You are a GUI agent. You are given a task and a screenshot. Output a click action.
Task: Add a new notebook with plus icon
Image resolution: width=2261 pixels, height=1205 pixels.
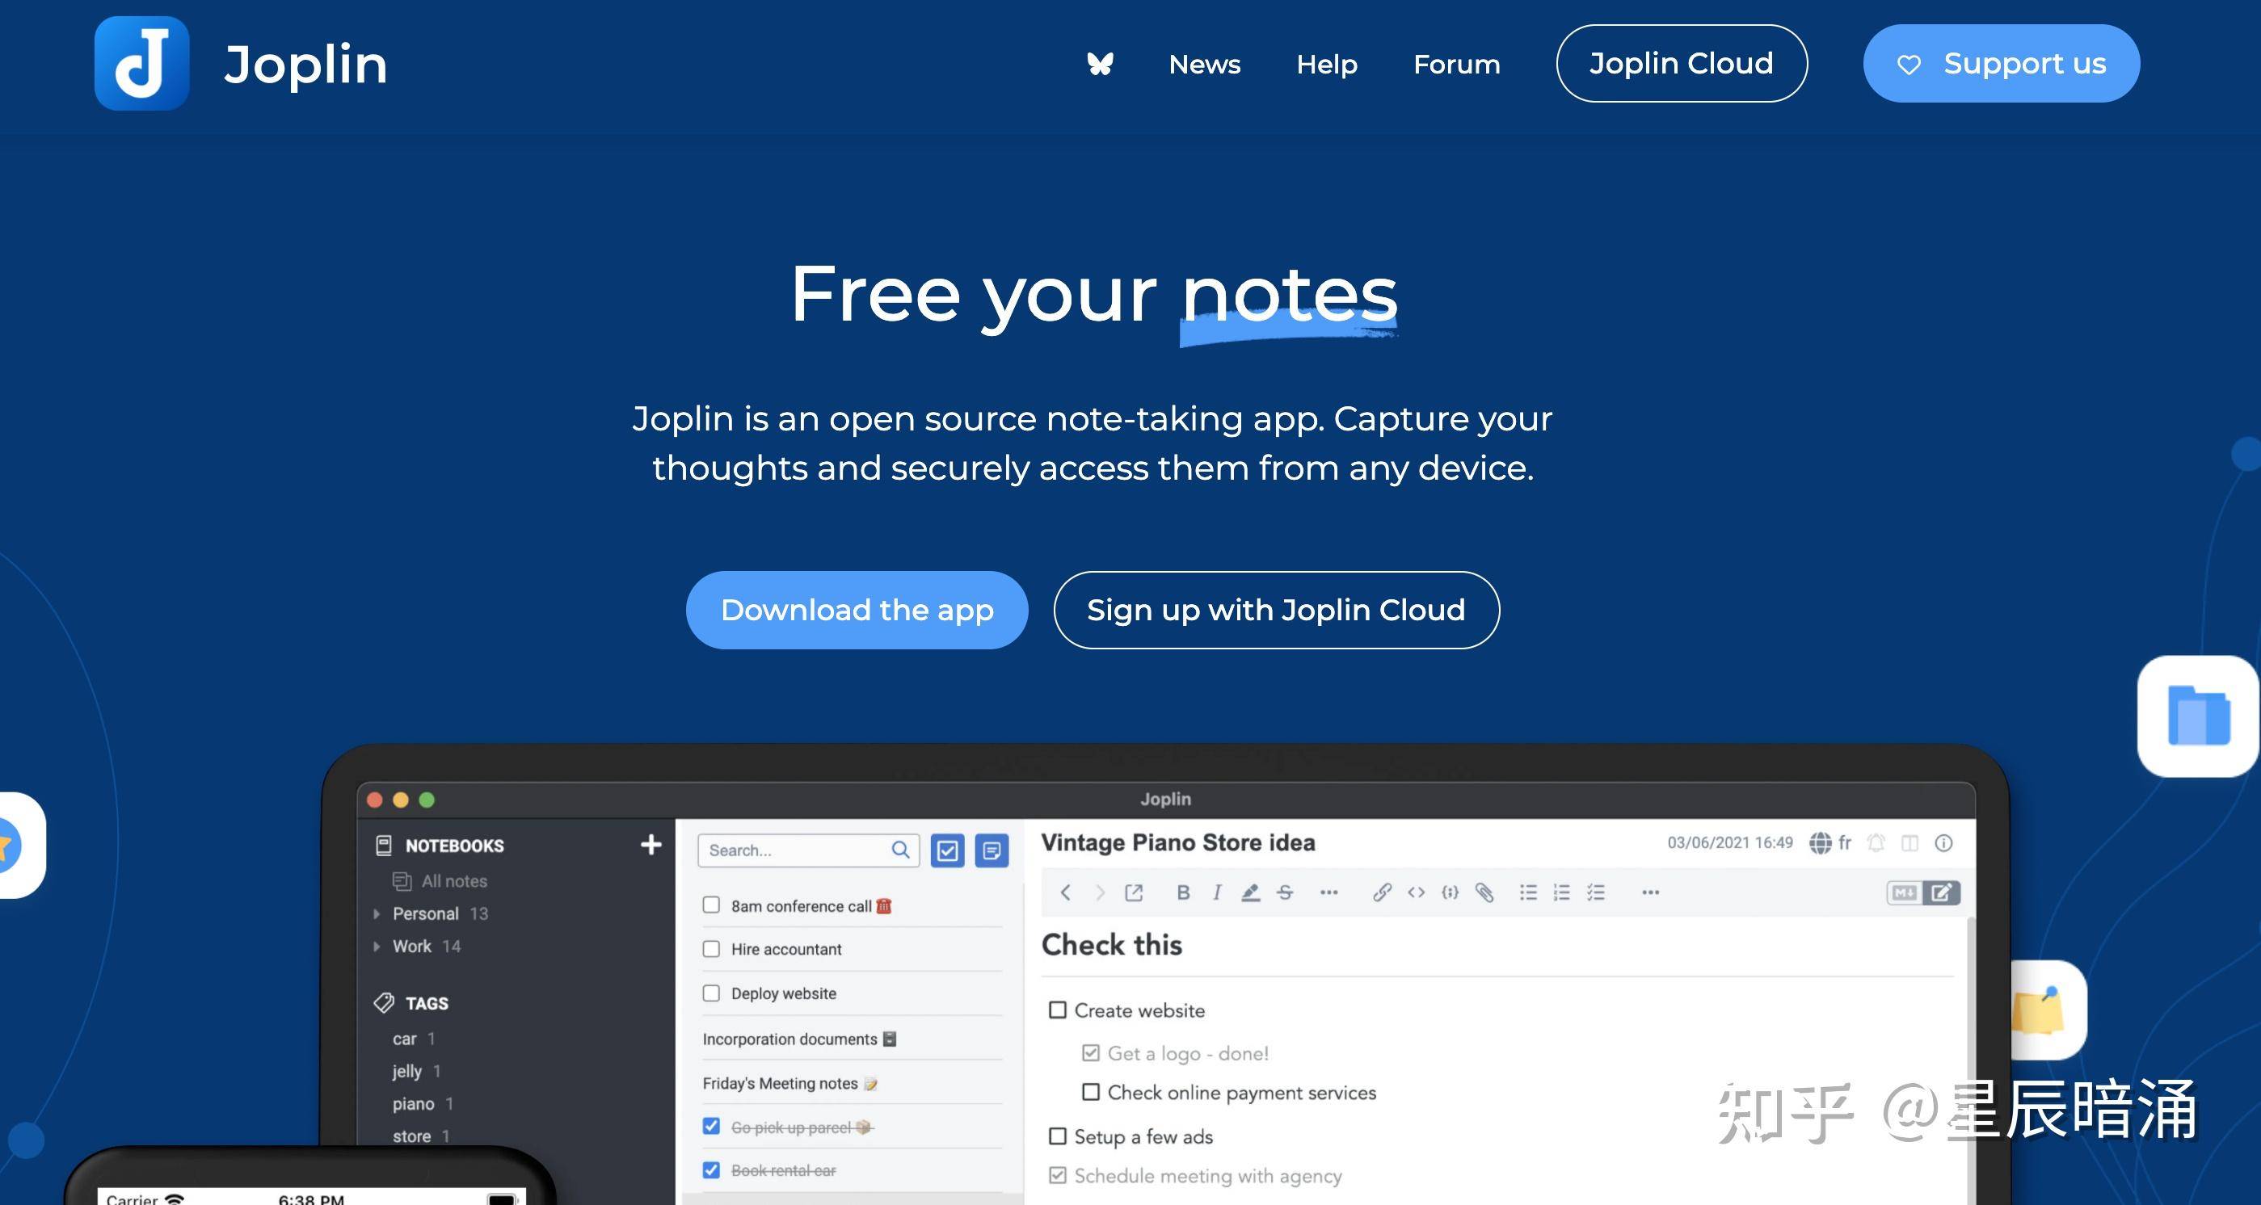pos(651,845)
